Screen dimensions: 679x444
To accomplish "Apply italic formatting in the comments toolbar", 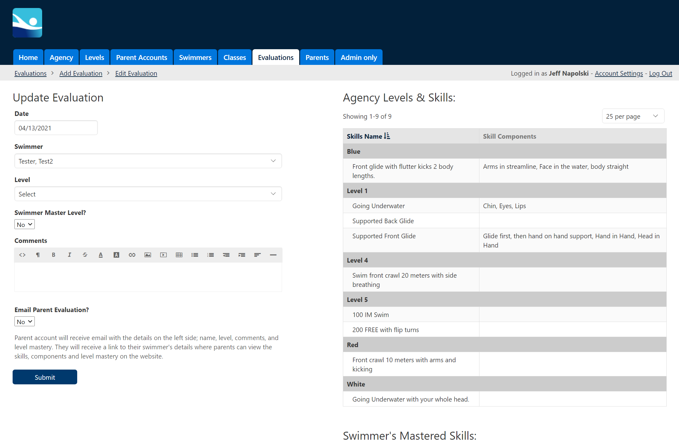I will [69, 255].
